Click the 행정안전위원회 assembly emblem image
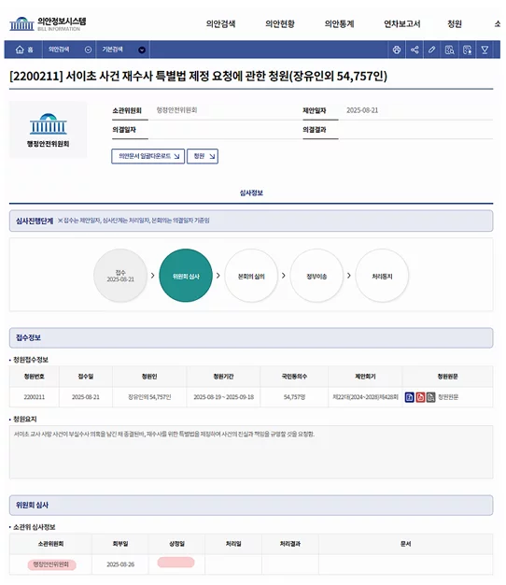The height and width of the screenshot is (585, 506). click(x=48, y=129)
